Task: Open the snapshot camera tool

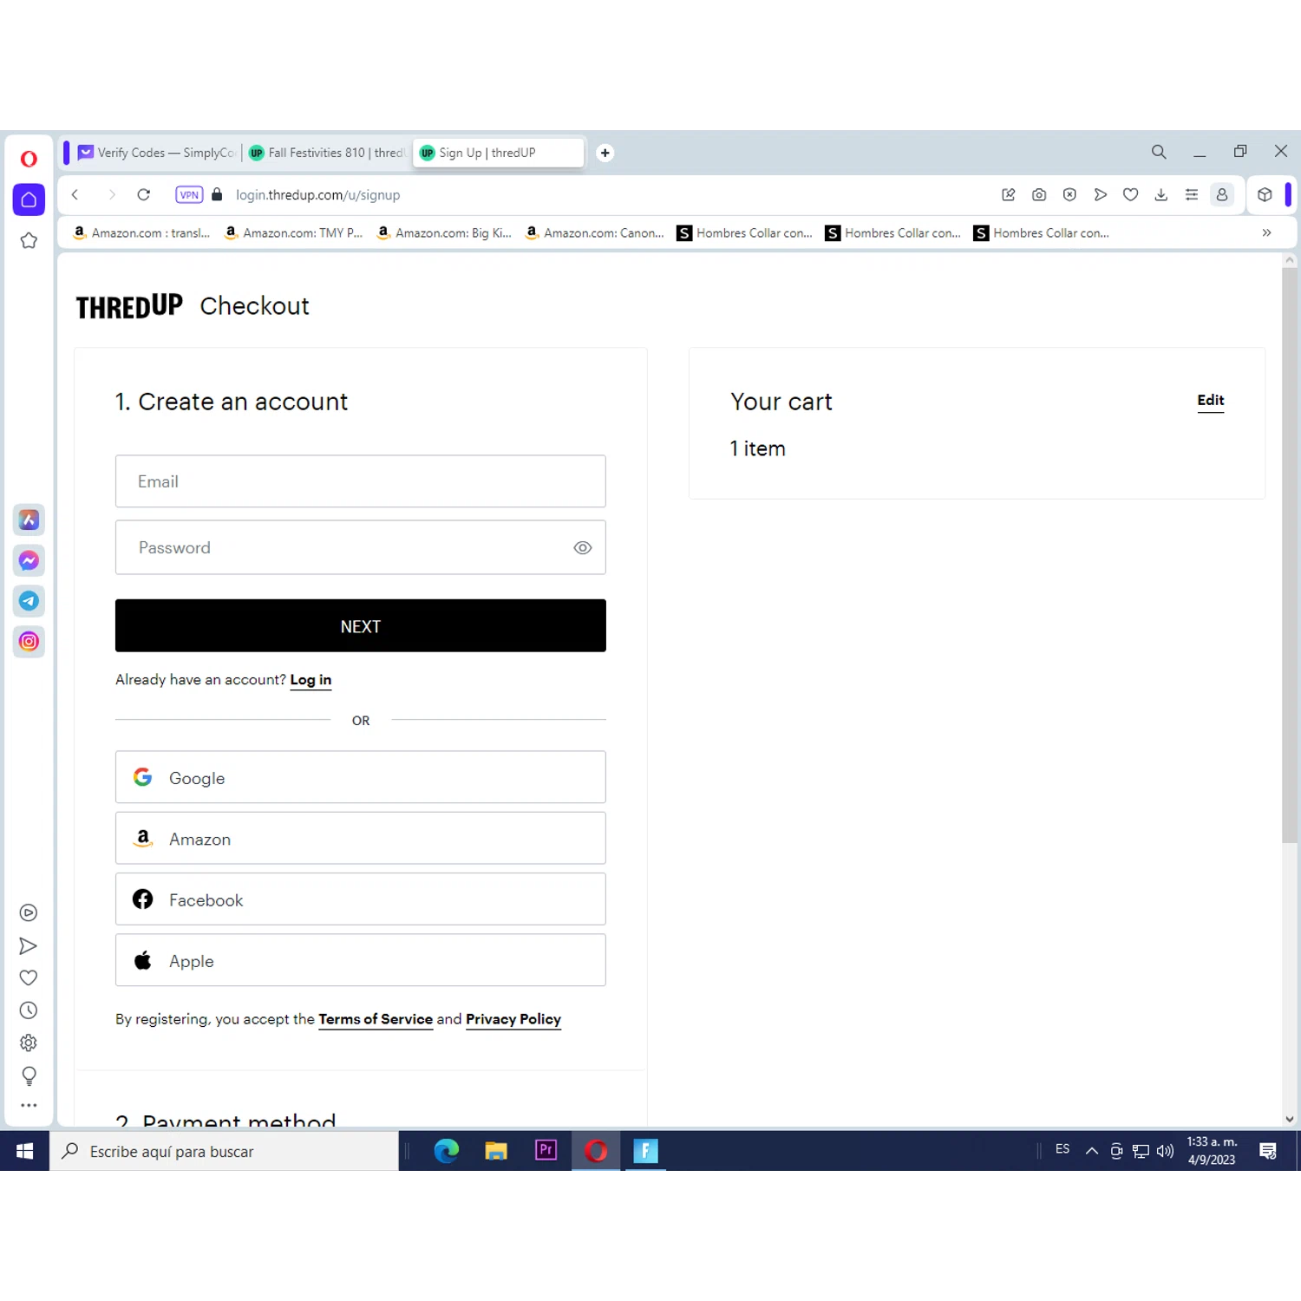Action: 1039,195
